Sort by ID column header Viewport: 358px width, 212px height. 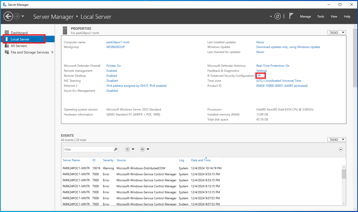click(94, 160)
